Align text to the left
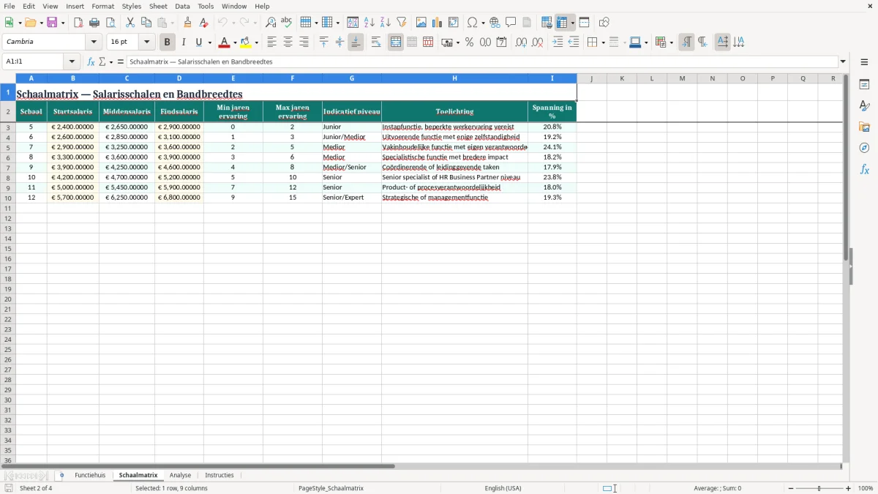The width and height of the screenshot is (878, 494). (x=272, y=42)
